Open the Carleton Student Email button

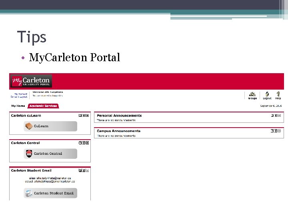click(50, 193)
